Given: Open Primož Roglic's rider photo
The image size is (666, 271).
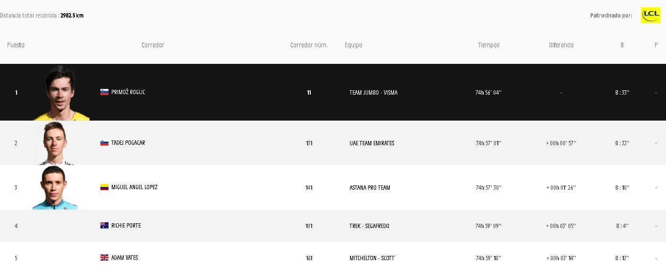Looking at the screenshot, I should coord(61,93).
